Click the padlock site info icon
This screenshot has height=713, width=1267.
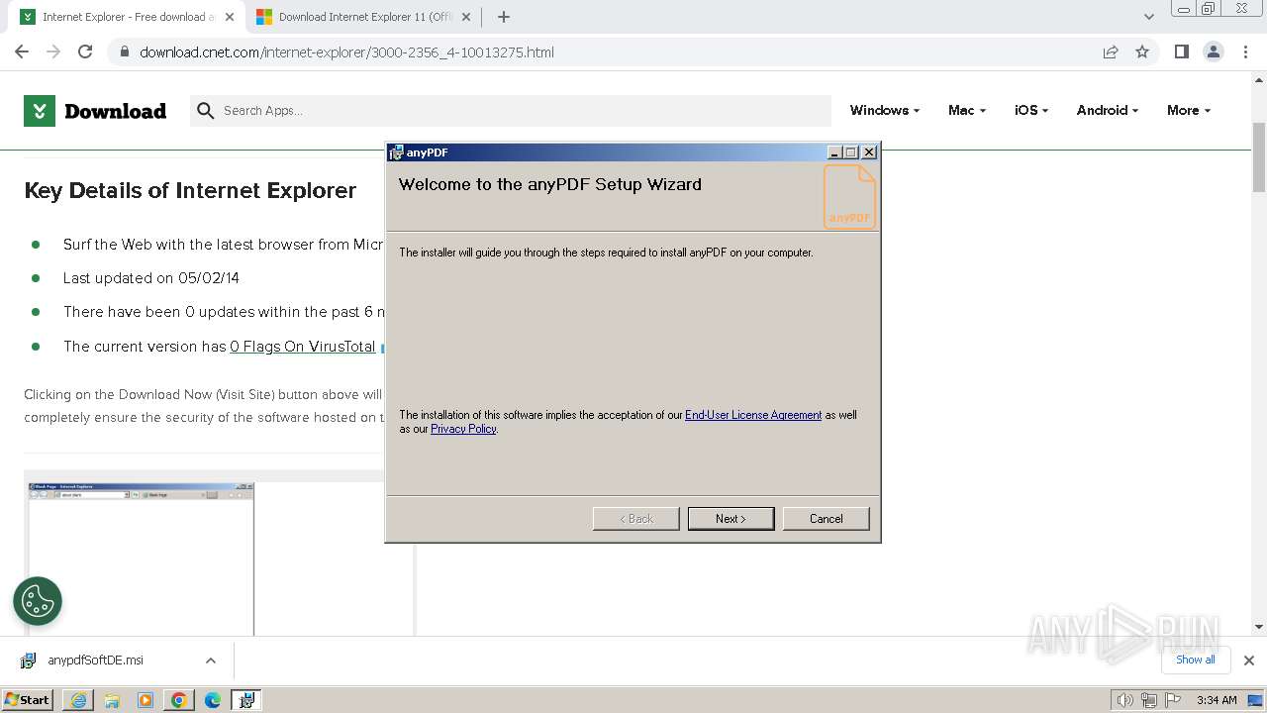click(x=125, y=52)
